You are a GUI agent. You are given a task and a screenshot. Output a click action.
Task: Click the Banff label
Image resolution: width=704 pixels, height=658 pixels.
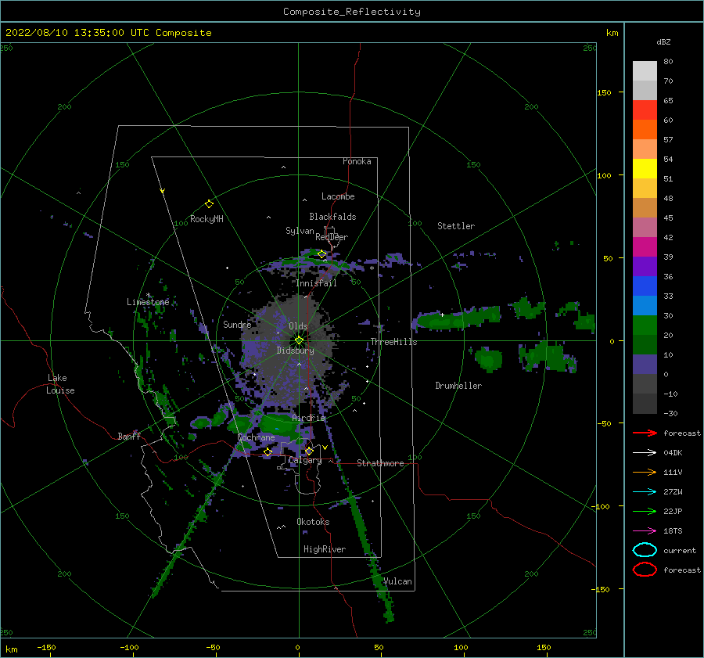pyautogui.click(x=129, y=437)
